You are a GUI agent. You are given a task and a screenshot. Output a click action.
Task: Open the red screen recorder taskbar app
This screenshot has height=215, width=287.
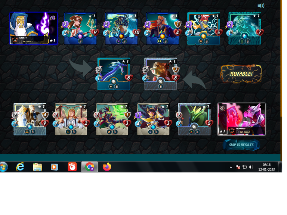[x=72, y=167]
